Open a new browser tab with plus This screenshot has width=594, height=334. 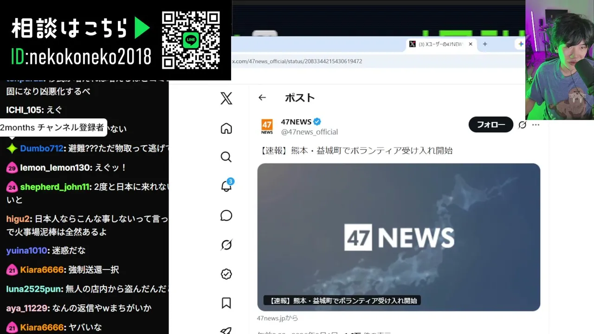pos(485,44)
